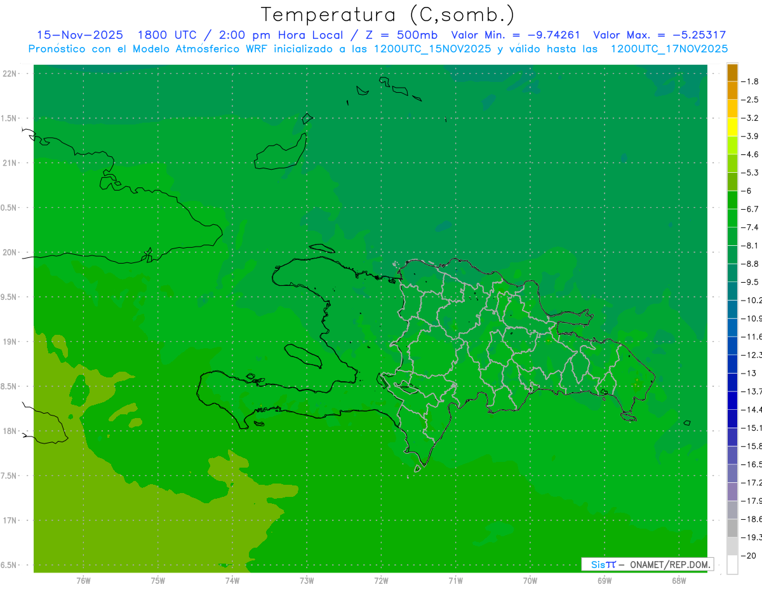
Task: Pick the lime legend swatch between -3.9 and -4.6
Action: coord(732,145)
